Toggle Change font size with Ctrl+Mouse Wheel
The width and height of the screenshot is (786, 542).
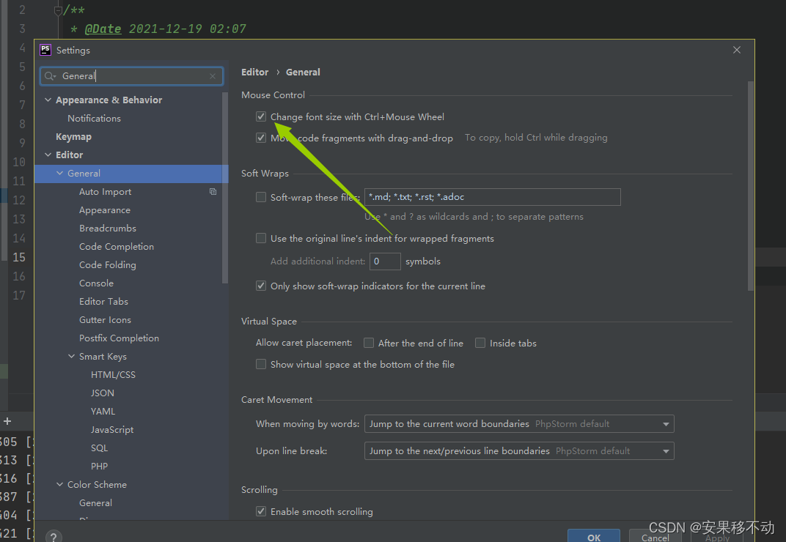pyautogui.click(x=261, y=116)
